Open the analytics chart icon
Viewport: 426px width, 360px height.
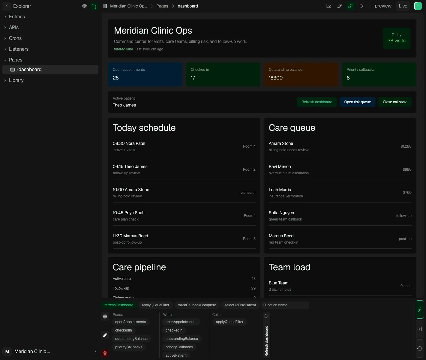tap(329, 6)
